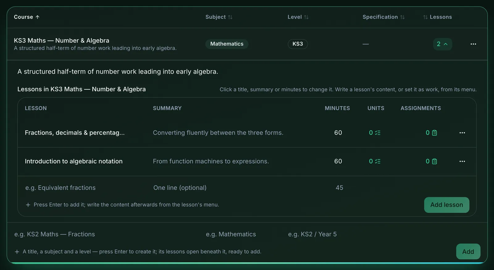Edit the 60 minutes of algebraic notation lesson
The height and width of the screenshot is (270, 494).
click(338, 162)
